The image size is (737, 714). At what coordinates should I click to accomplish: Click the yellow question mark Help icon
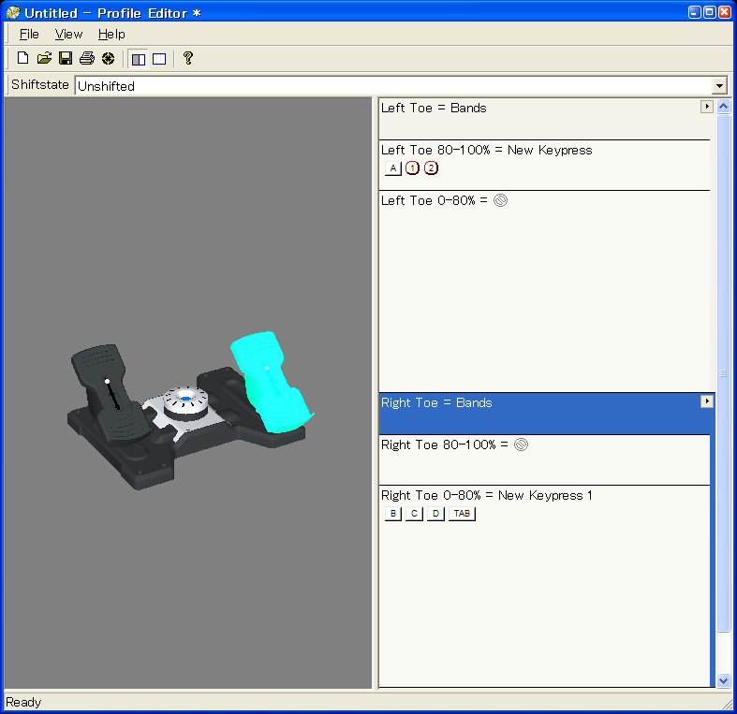tap(188, 58)
